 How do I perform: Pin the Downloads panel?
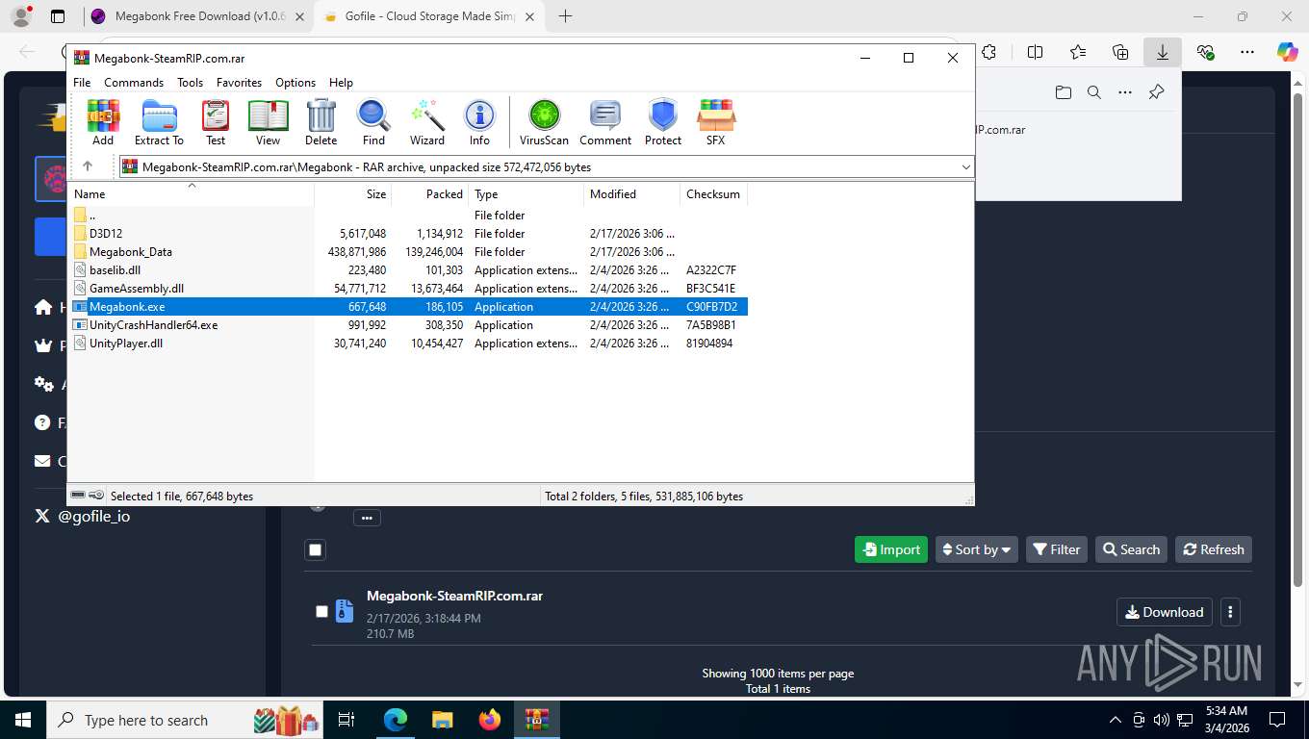1156,92
